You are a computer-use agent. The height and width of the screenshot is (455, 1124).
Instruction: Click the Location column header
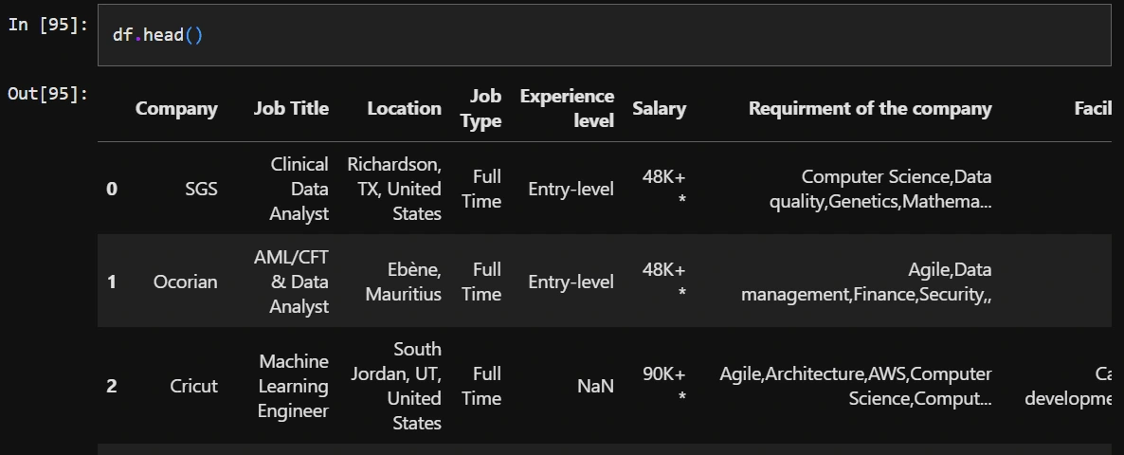tap(404, 108)
